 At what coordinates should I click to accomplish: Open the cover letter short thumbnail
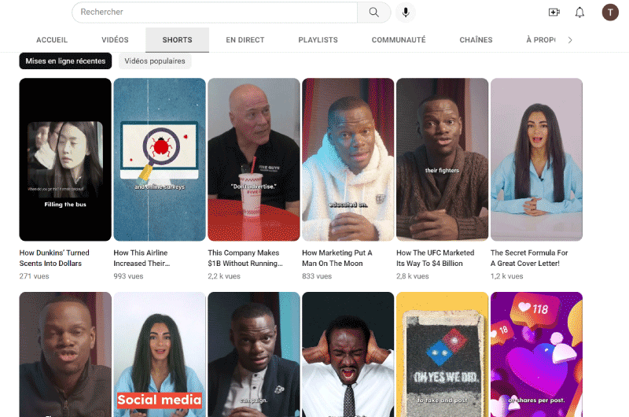coord(537,160)
